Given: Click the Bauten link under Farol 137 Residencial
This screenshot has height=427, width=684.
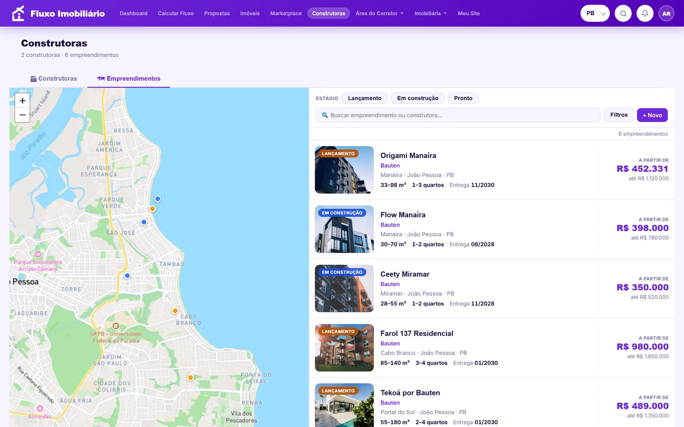Looking at the screenshot, I should pos(390,344).
